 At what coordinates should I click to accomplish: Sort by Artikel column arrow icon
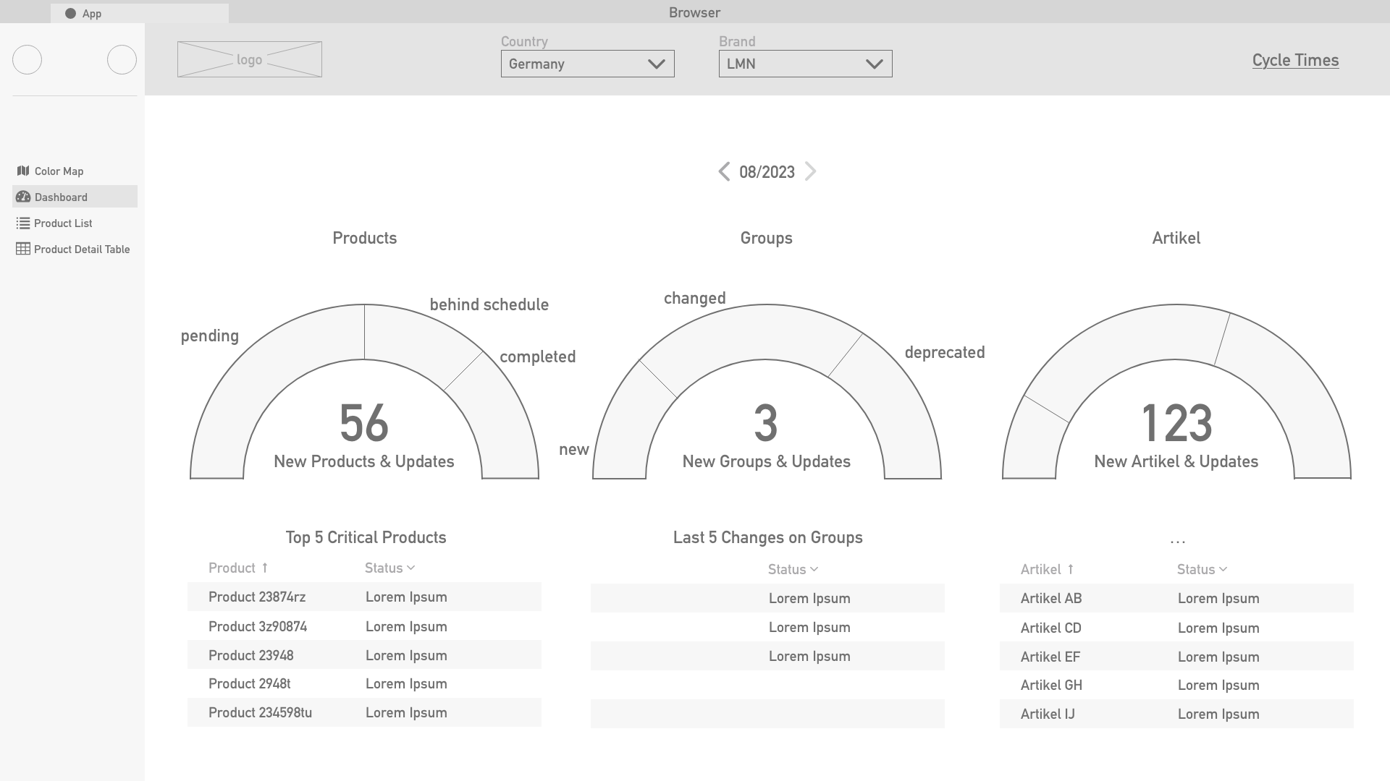(1071, 569)
